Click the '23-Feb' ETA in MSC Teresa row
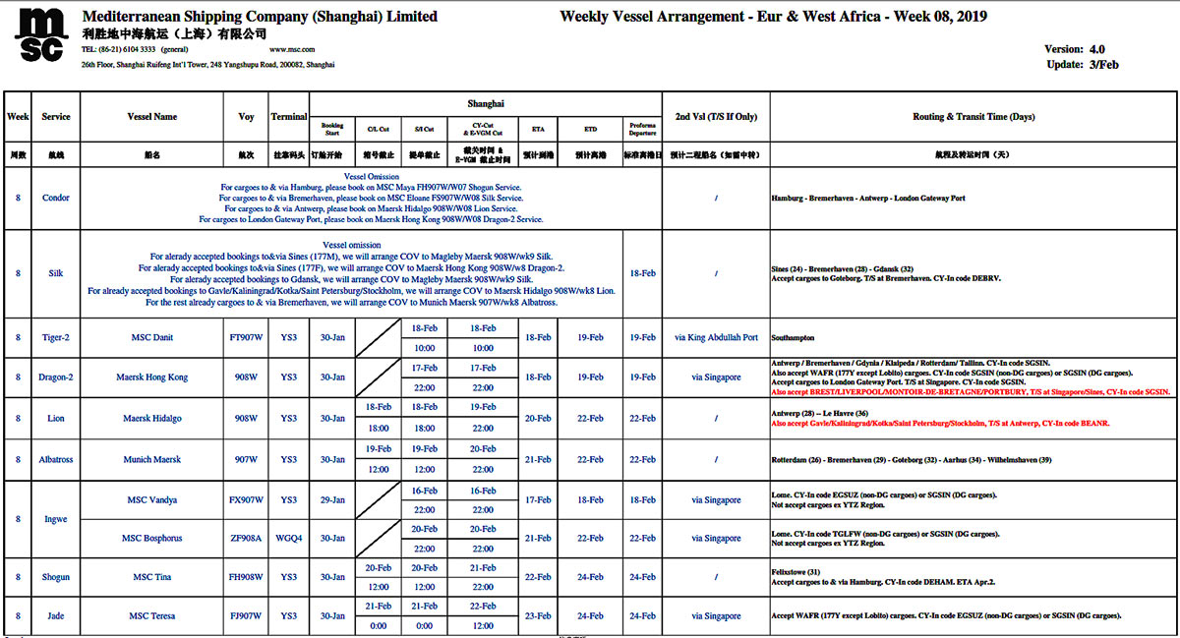Image resolution: width=1180 pixels, height=638 pixels. 538,616
